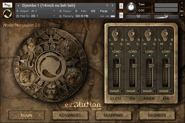Click the FAR mic volume fader
Screen dimensions: 185x123
click(x=168, y=66)
